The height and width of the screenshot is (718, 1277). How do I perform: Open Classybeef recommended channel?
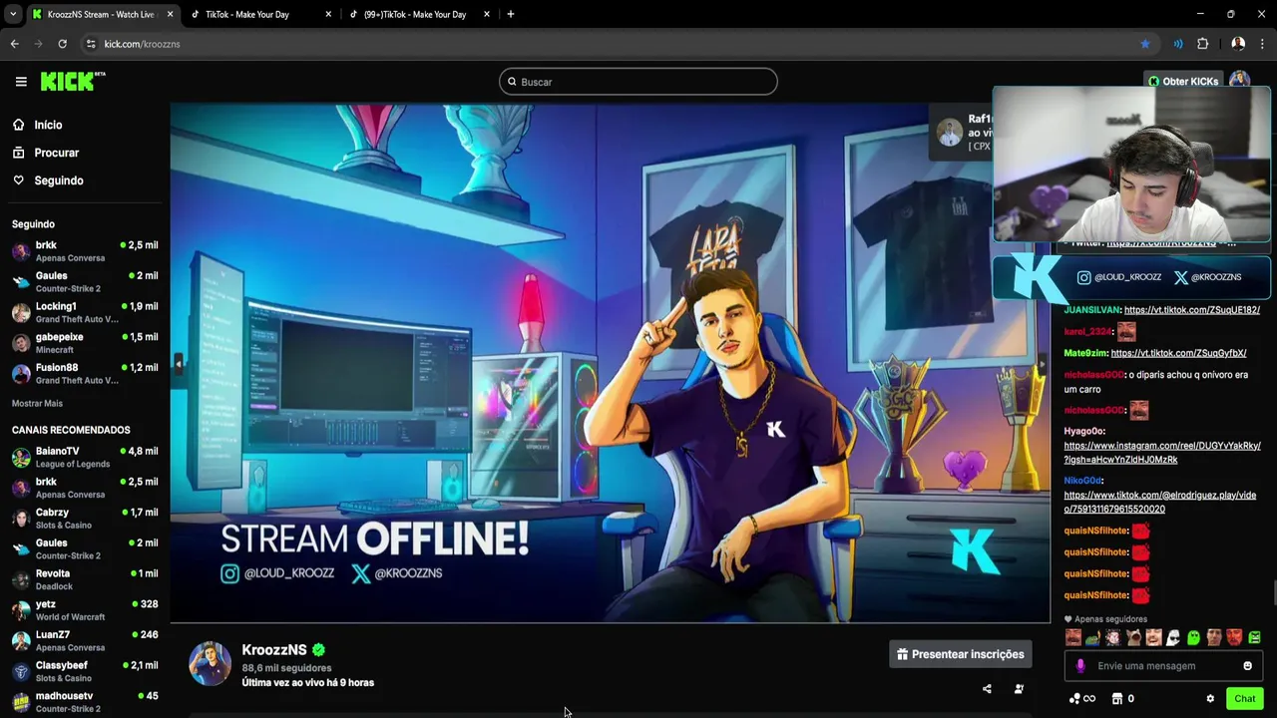coord(85,671)
